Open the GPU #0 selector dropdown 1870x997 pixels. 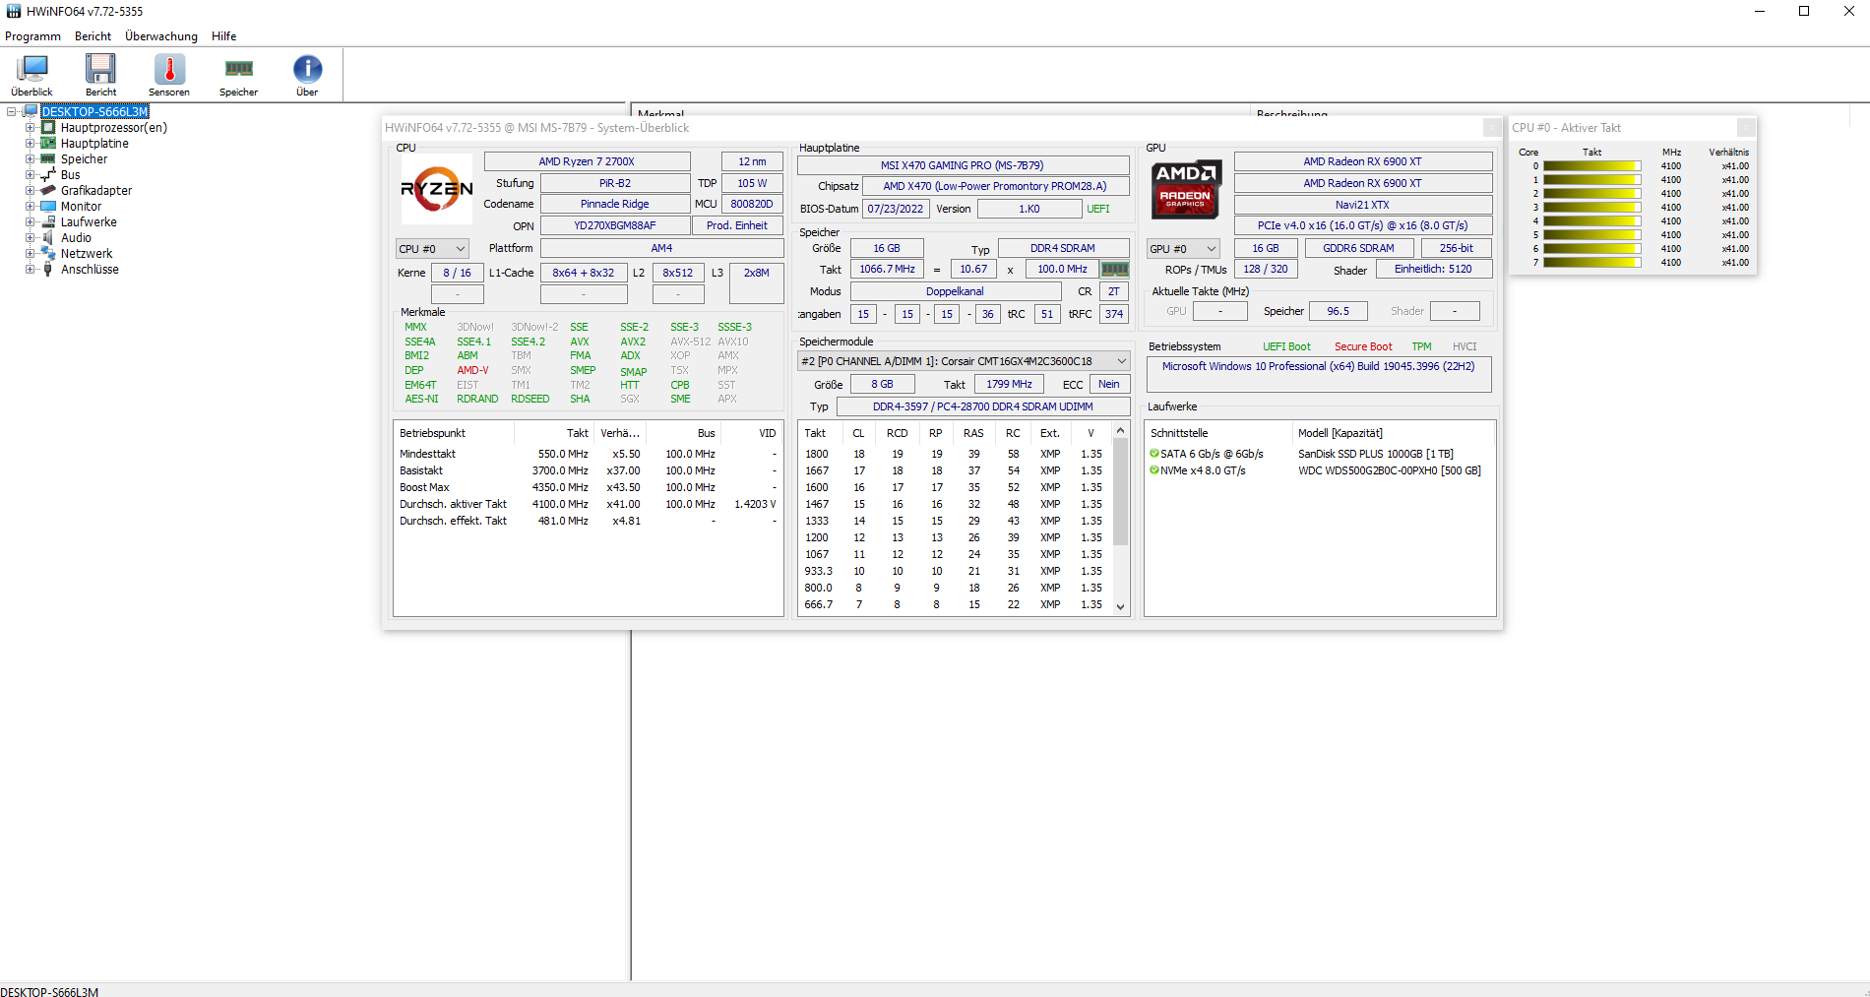click(1183, 249)
